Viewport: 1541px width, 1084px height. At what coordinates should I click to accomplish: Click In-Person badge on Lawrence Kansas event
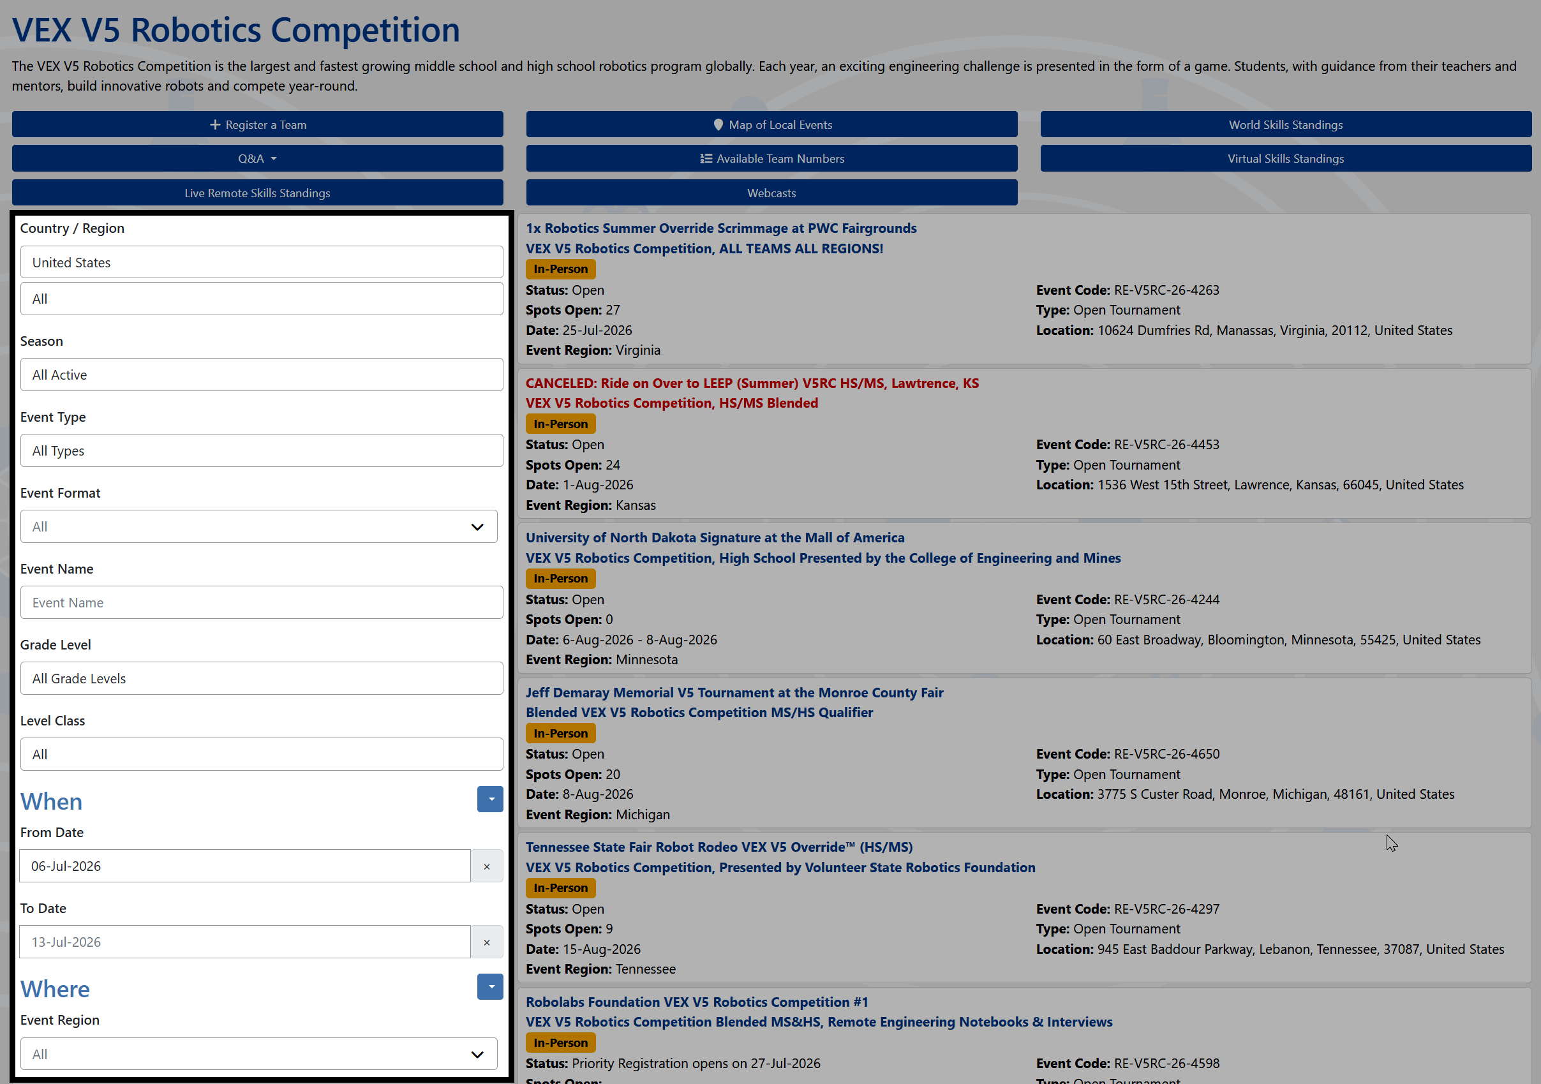click(560, 424)
